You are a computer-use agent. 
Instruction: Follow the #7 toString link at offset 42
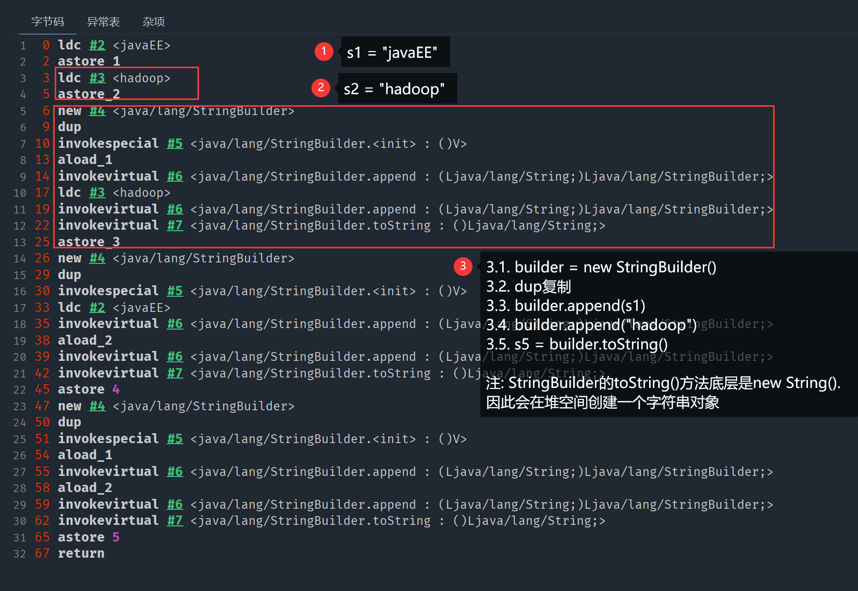[175, 373]
